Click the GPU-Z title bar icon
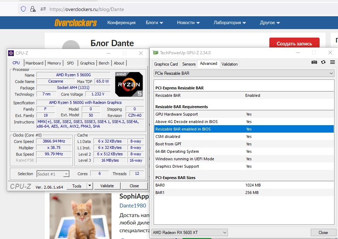 point(155,53)
